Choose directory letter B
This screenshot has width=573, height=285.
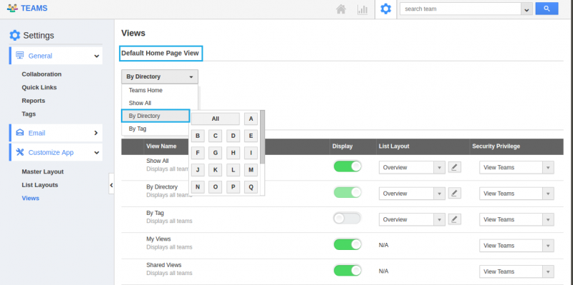pos(198,136)
